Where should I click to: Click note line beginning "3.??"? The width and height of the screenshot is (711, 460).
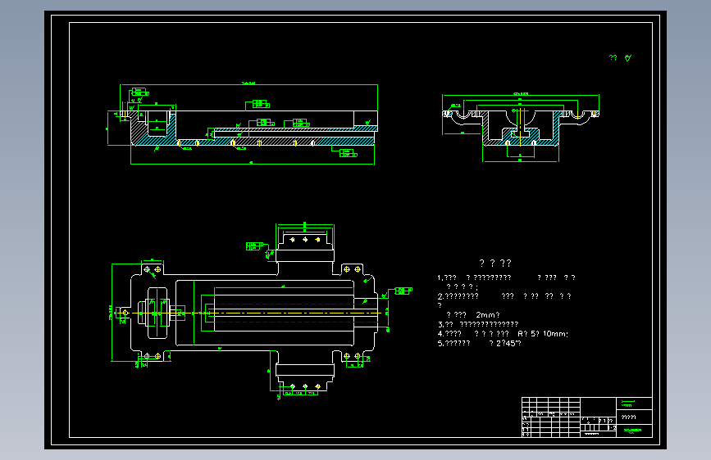point(478,324)
